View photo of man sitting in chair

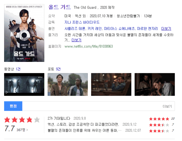[x=111, y=84]
